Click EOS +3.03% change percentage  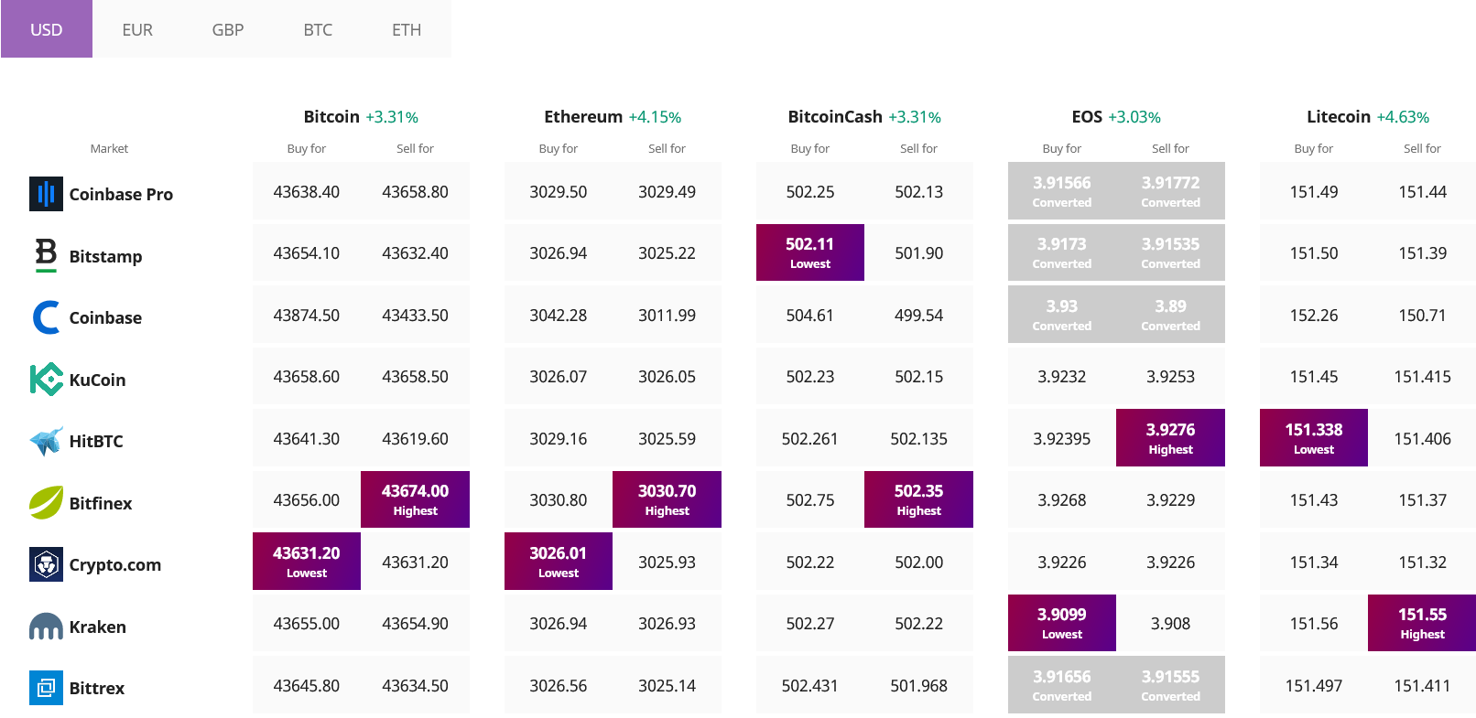click(1134, 117)
